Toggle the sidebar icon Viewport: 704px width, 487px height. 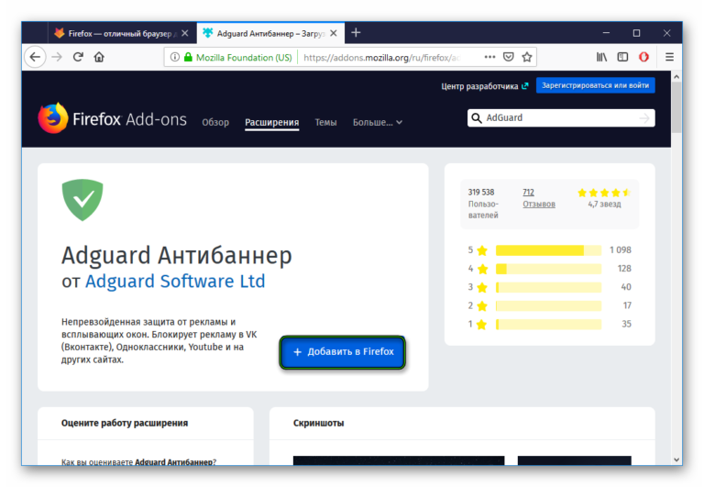[622, 57]
